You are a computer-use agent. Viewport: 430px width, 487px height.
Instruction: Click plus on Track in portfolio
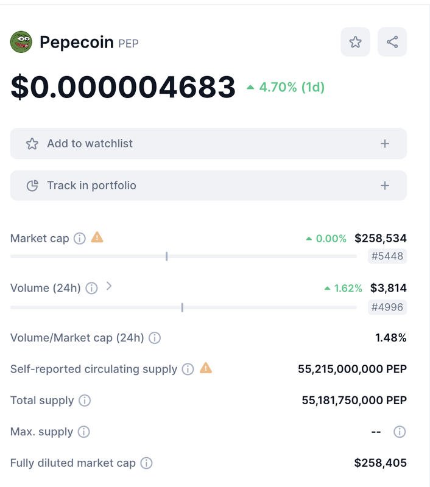click(385, 186)
